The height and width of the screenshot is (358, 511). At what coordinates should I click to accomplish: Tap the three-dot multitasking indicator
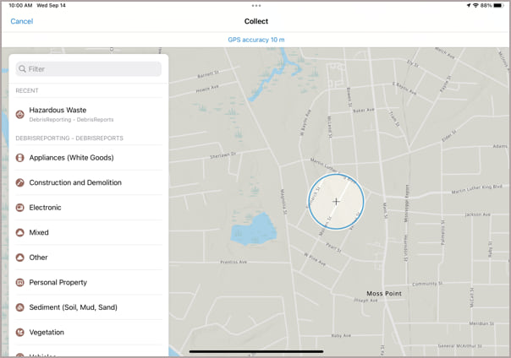[x=256, y=6]
